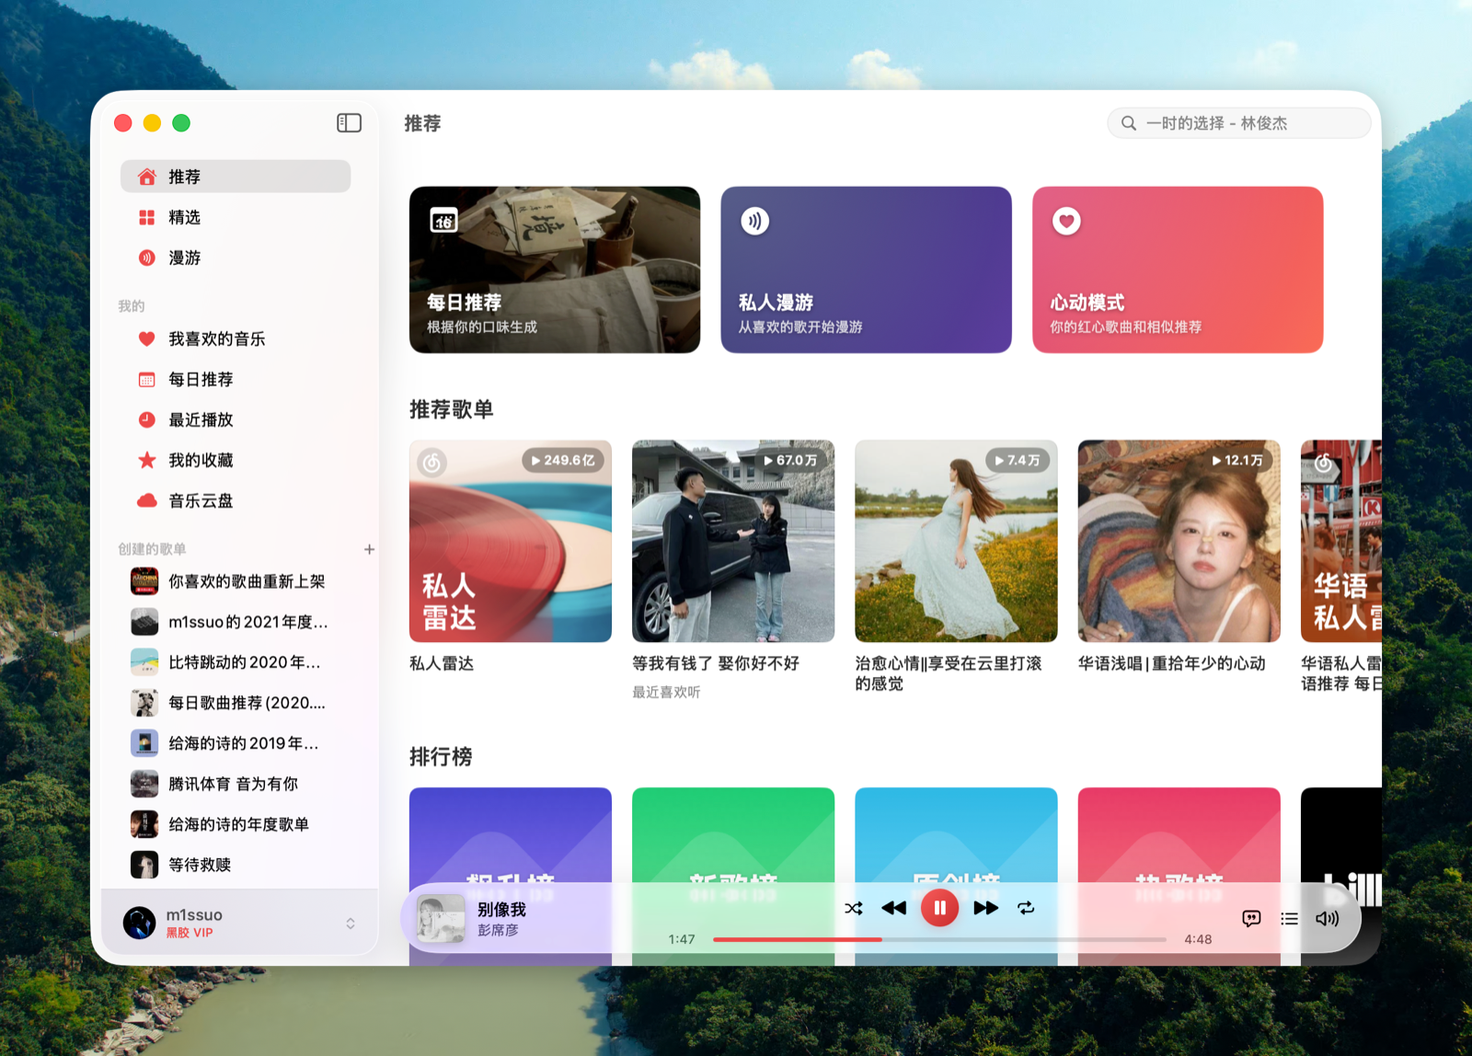Toggle repeat mode
Image resolution: width=1472 pixels, height=1056 pixels.
click(1026, 908)
